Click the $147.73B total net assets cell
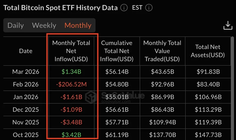 tap(208, 135)
